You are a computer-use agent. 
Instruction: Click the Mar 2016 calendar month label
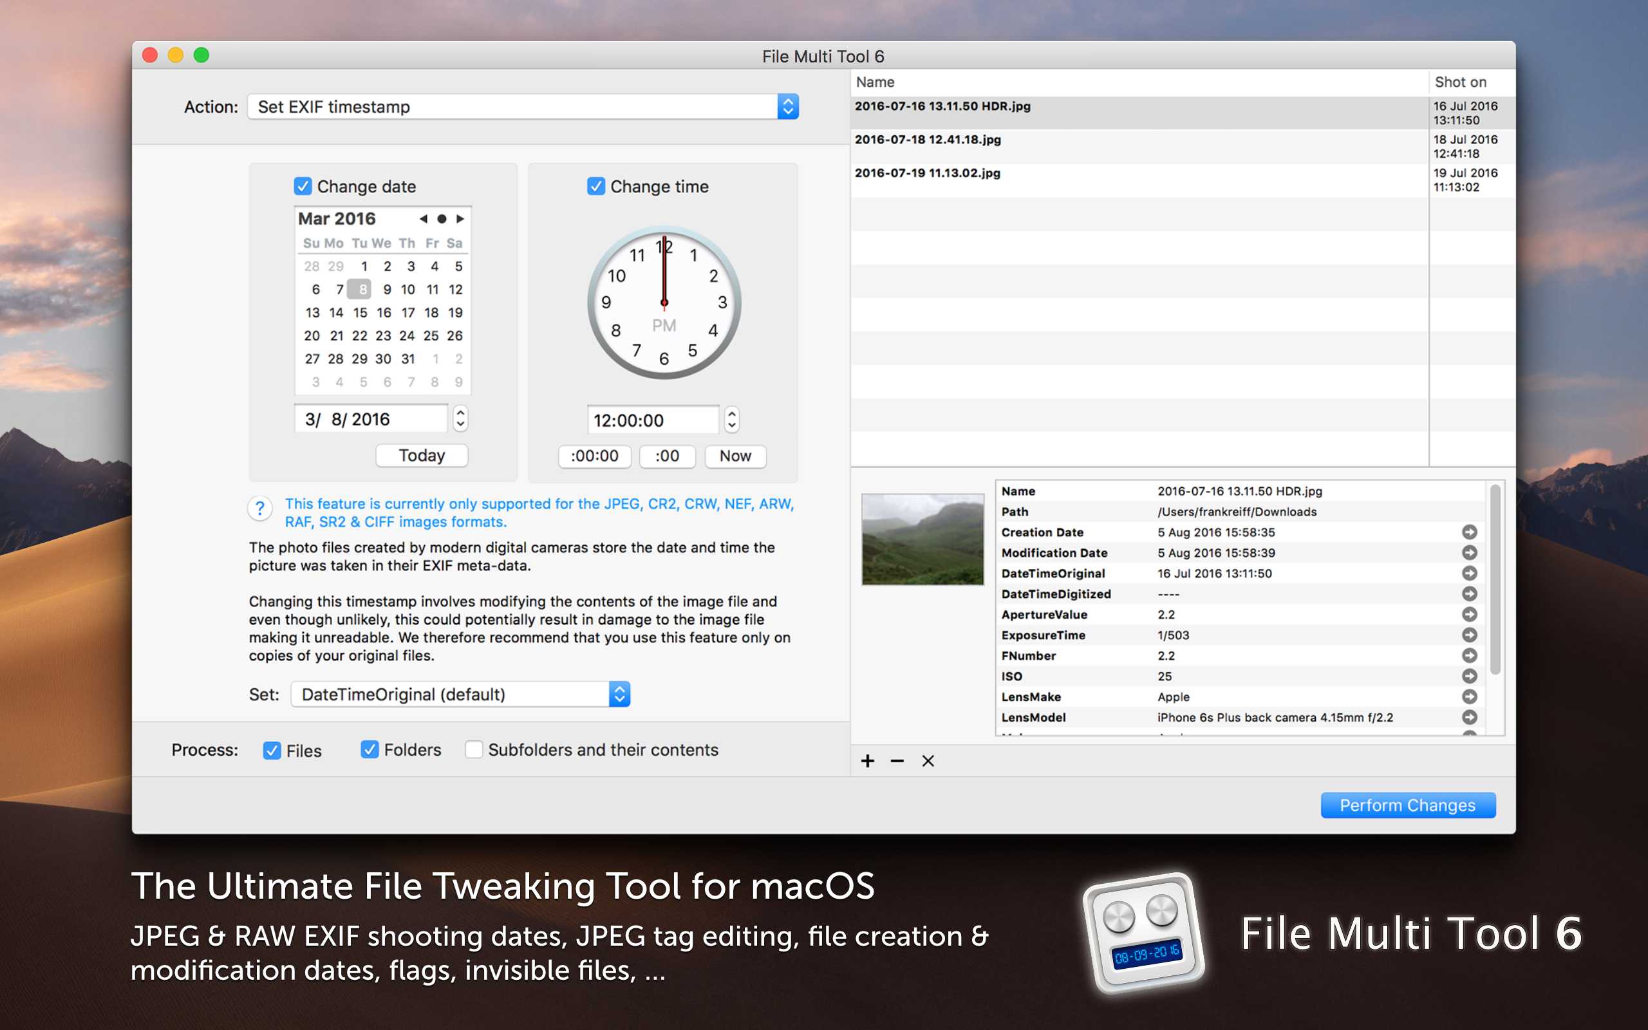[x=337, y=219]
